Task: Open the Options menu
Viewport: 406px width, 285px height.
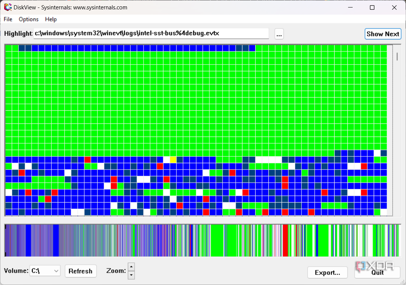Action: pos(29,19)
